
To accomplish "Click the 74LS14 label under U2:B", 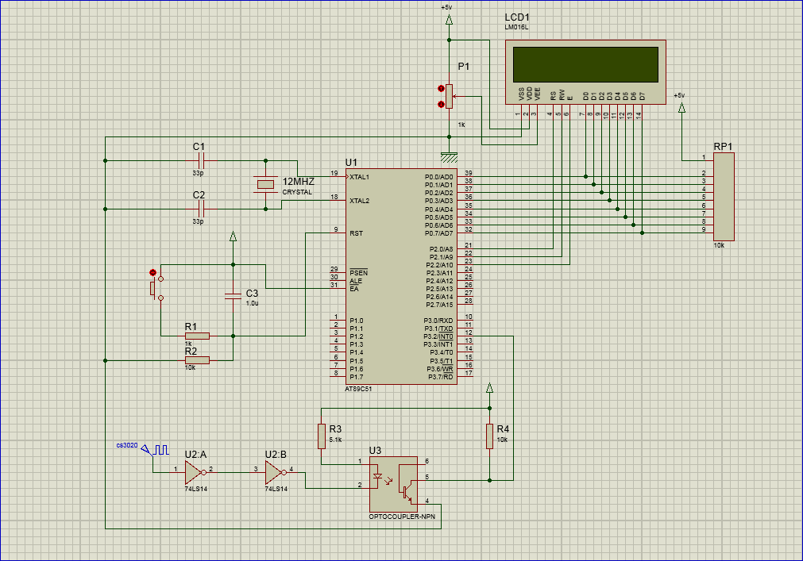I will pos(276,489).
